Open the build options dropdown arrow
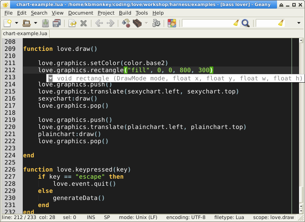This screenshot has width=305, height=222. pos(146,23)
